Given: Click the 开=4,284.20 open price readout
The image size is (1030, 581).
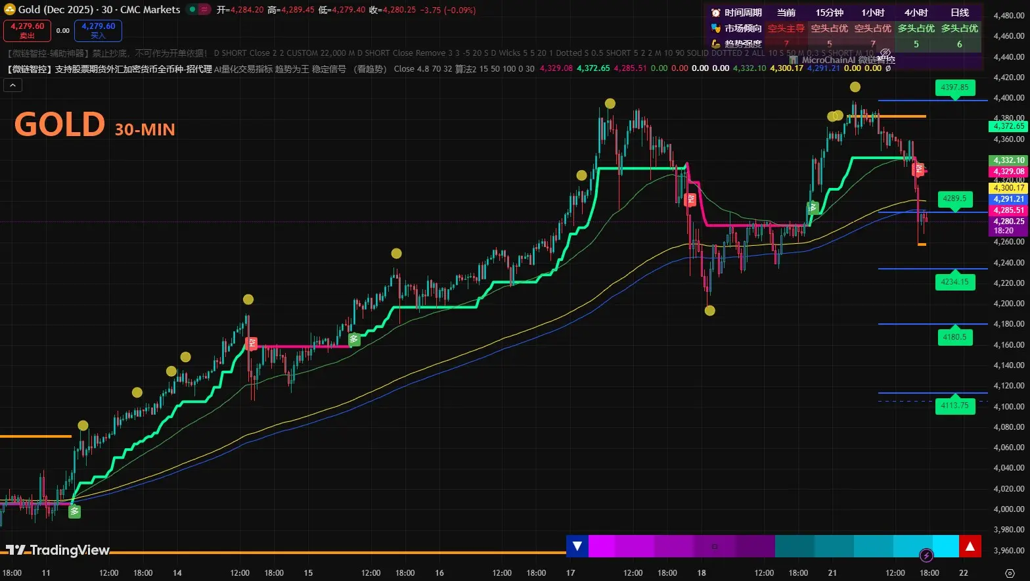Looking at the screenshot, I should pos(240,10).
